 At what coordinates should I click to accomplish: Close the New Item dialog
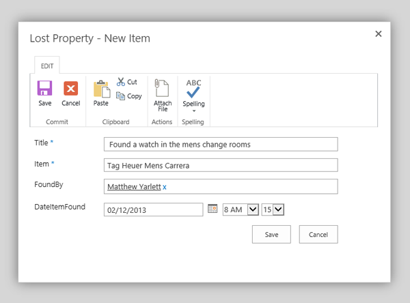(379, 33)
